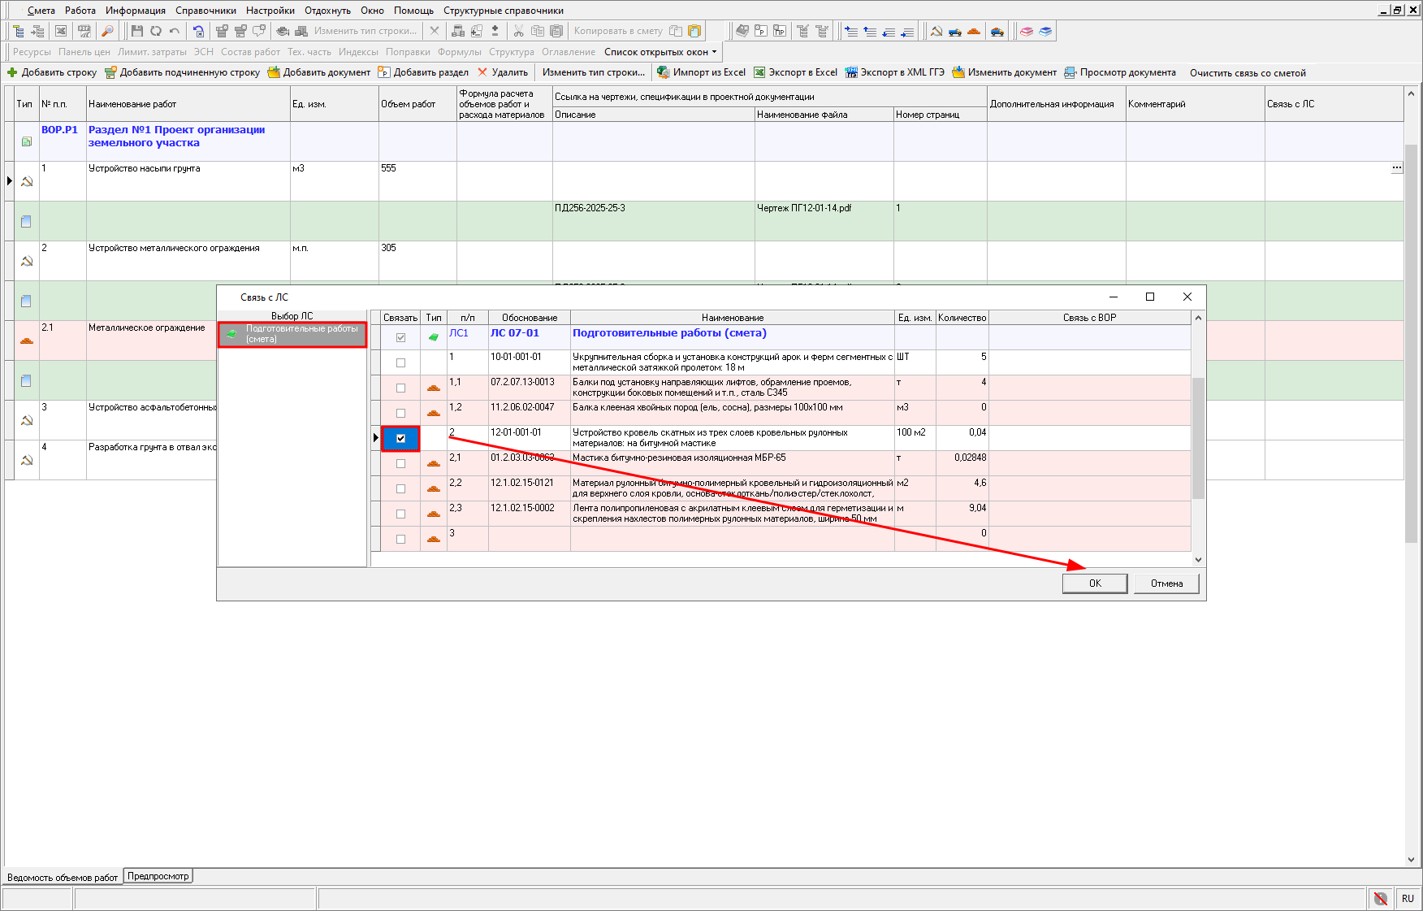
Task: Click the undo arrow toolbar icon
Action: coord(175,31)
